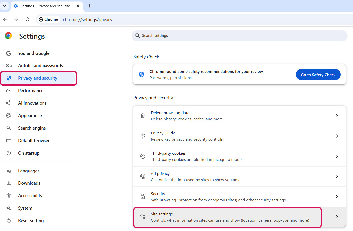The height and width of the screenshot is (231, 353).
Task: Click the Safety Check shield icon
Action: coord(141,74)
